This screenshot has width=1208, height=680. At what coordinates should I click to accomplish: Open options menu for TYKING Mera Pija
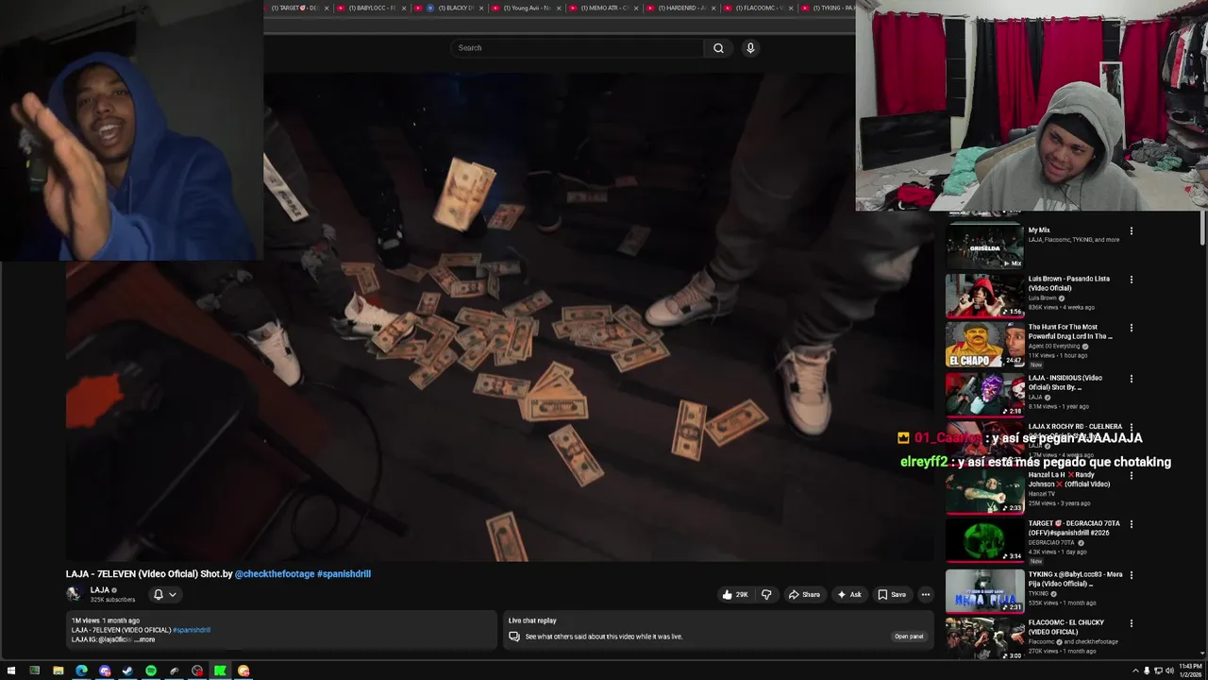(x=1131, y=575)
